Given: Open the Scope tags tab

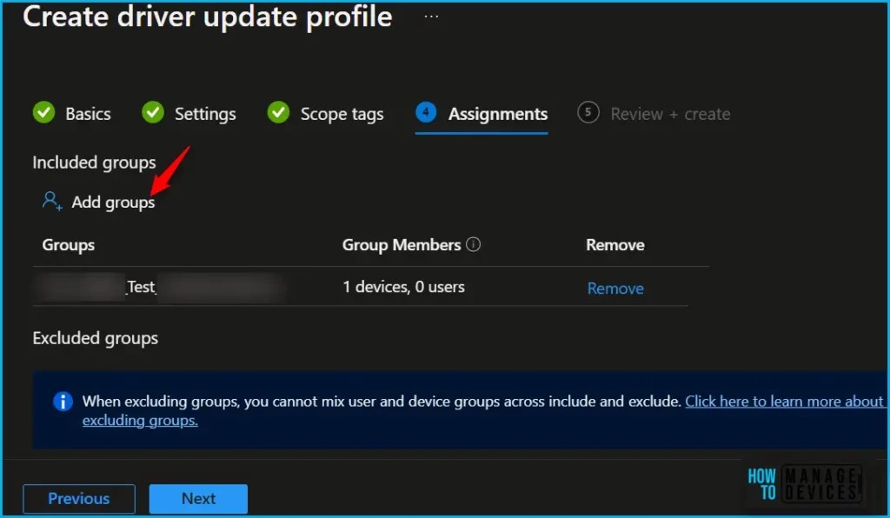Looking at the screenshot, I should coord(341,113).
